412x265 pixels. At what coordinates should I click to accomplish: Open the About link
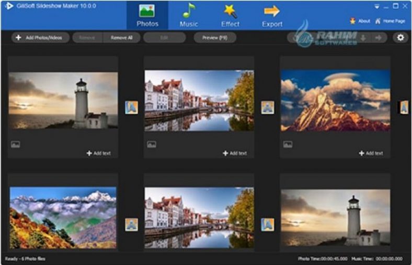pyautogui.click(x=364, y=21)
